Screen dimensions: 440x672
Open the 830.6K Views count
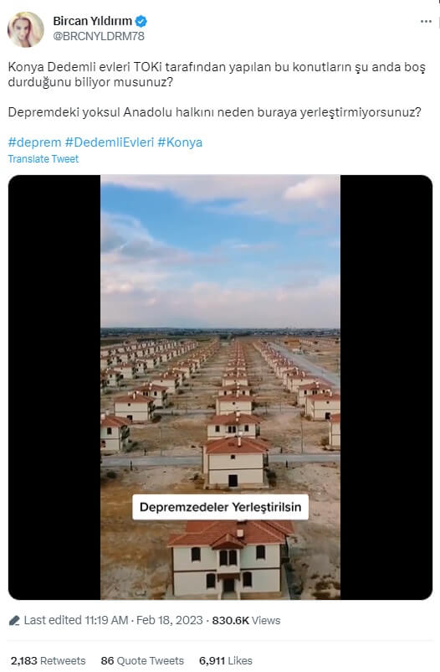click(246, 620)
